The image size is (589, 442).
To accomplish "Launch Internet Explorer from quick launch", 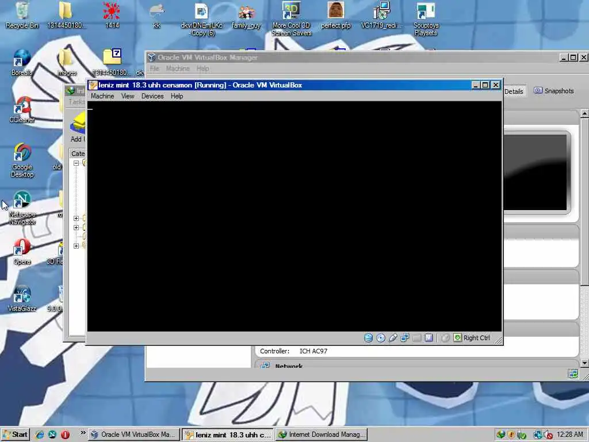I will (40, 435).
